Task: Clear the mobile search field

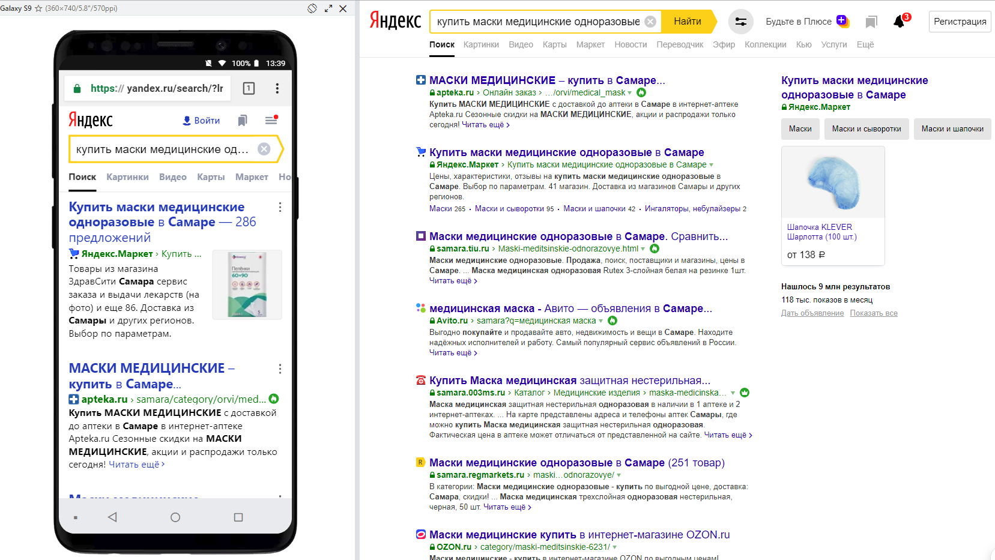Action: pyautogui.click(x=264, y=149)
